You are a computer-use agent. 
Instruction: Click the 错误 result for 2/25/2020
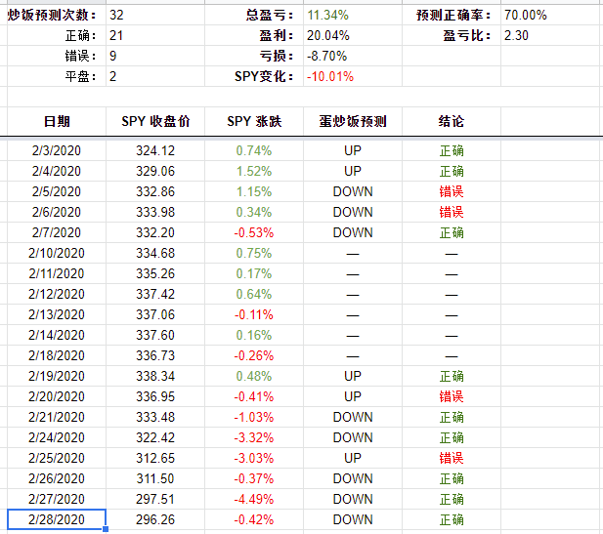(x=452, y=458)
